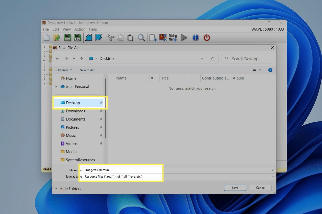
Task: Click the Compile script play icon
Action: click(x=184, y=38)
